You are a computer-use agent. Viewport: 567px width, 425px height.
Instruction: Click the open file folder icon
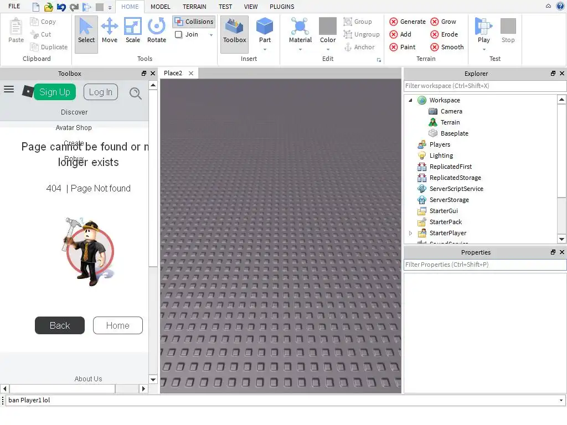[49, 7]
